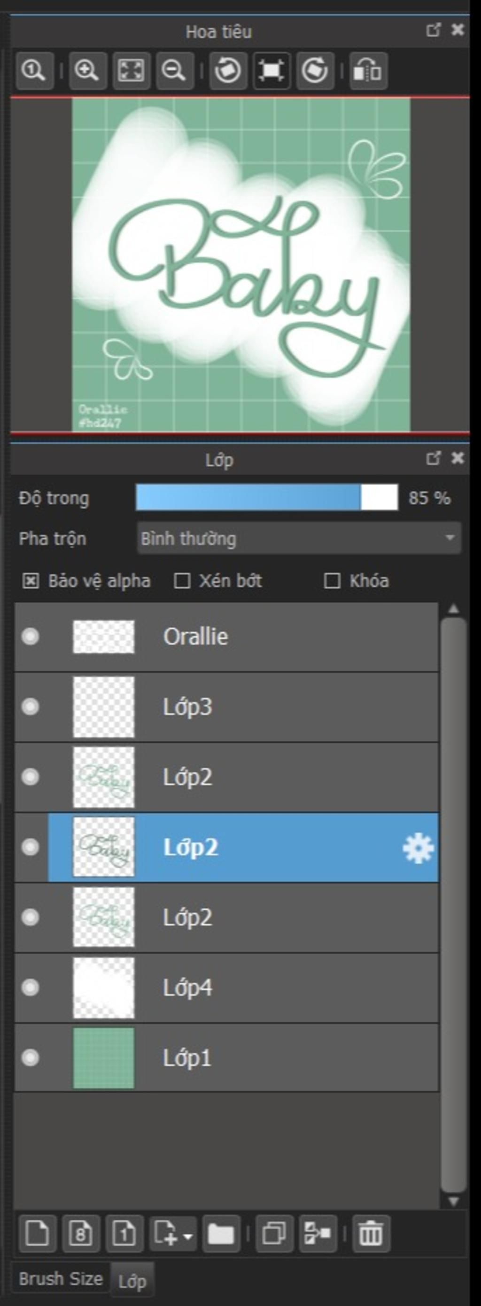Image resolution: width=481 pixels, height=1306 pixels.
Task: Flip the canvas view horizontally
Action: coord(368,71)
